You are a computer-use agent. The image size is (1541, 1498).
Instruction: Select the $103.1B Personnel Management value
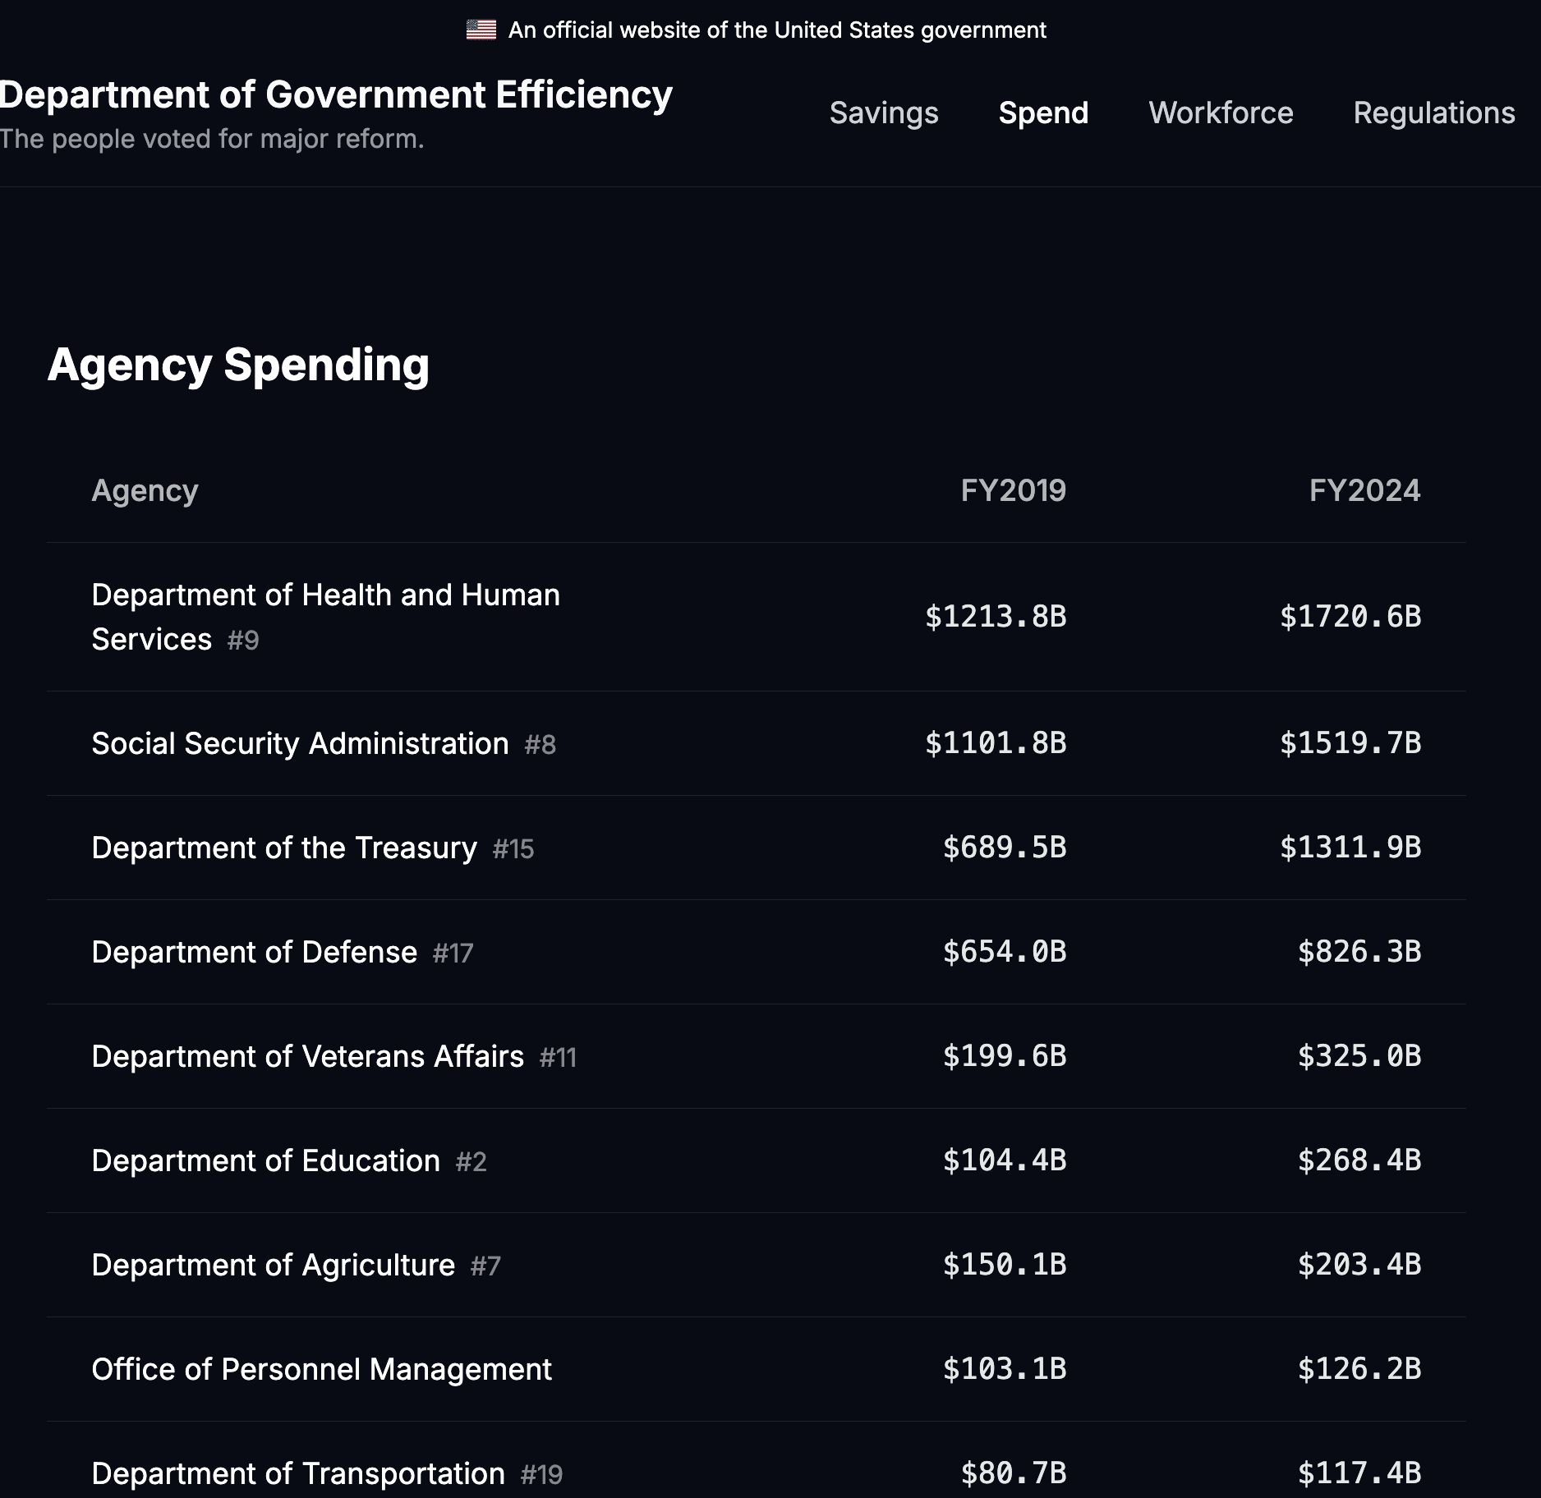click(1005, 1369)
